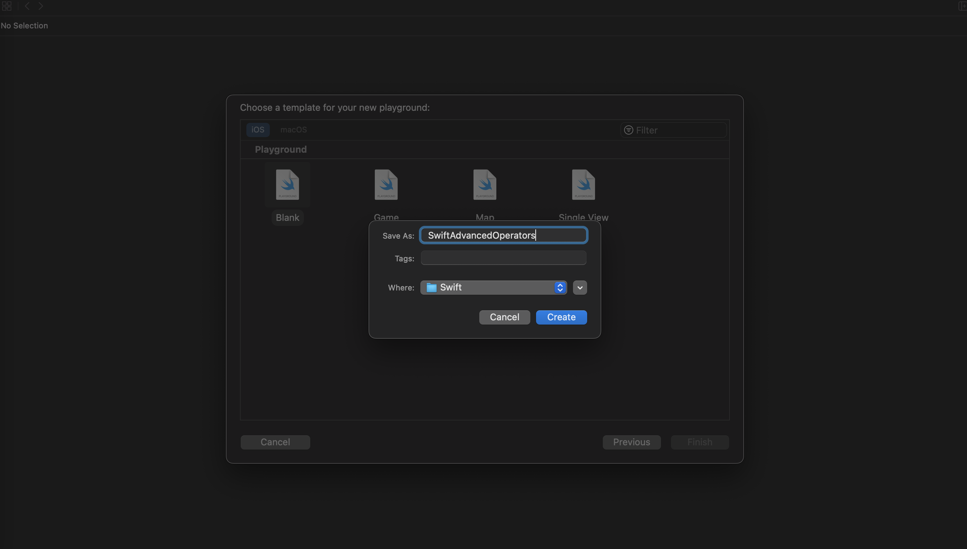Click the Swift folder icon in Where

point(431,288)
